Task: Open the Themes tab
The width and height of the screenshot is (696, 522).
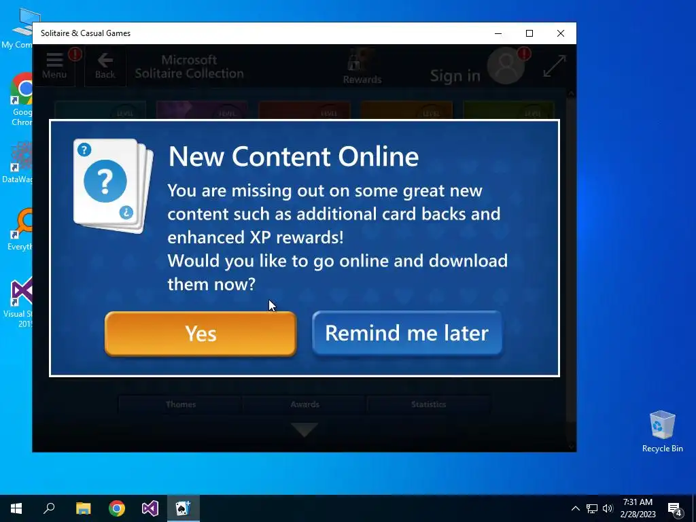Action: [x=181, y=404]
